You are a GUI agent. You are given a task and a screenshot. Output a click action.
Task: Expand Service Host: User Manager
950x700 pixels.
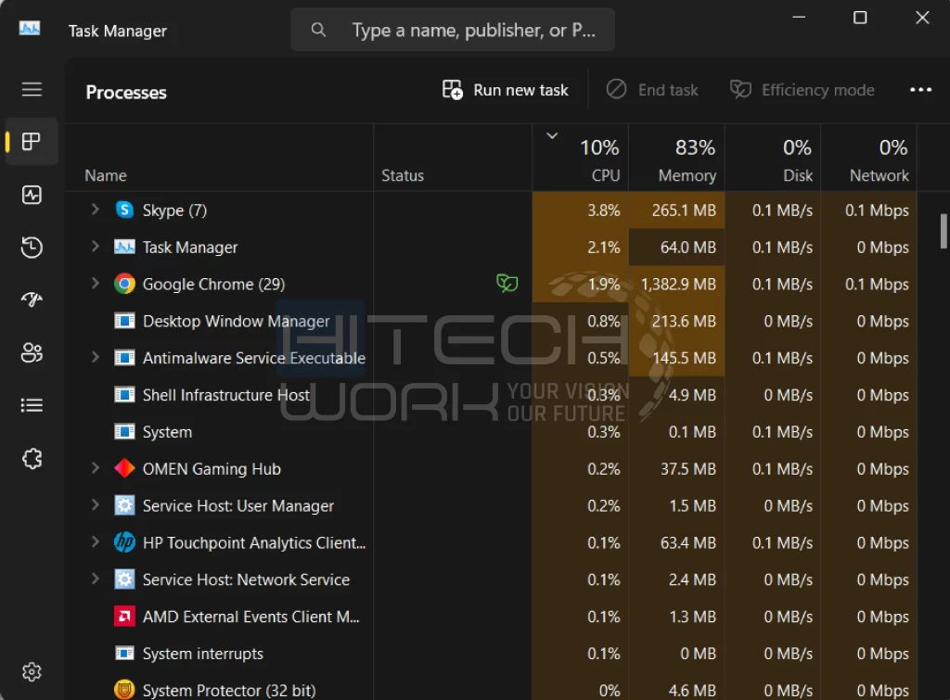click(96, 505)
